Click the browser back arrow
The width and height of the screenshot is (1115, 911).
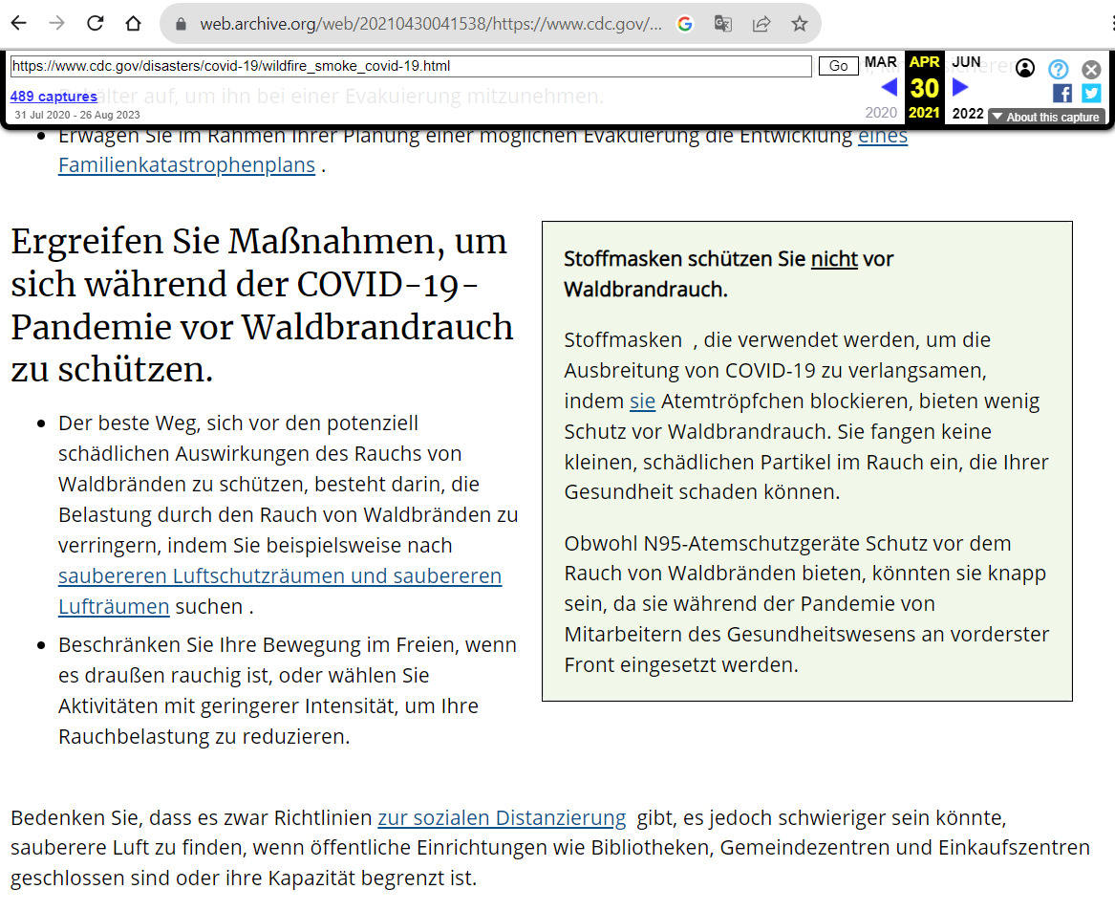(x=19, y=24)
